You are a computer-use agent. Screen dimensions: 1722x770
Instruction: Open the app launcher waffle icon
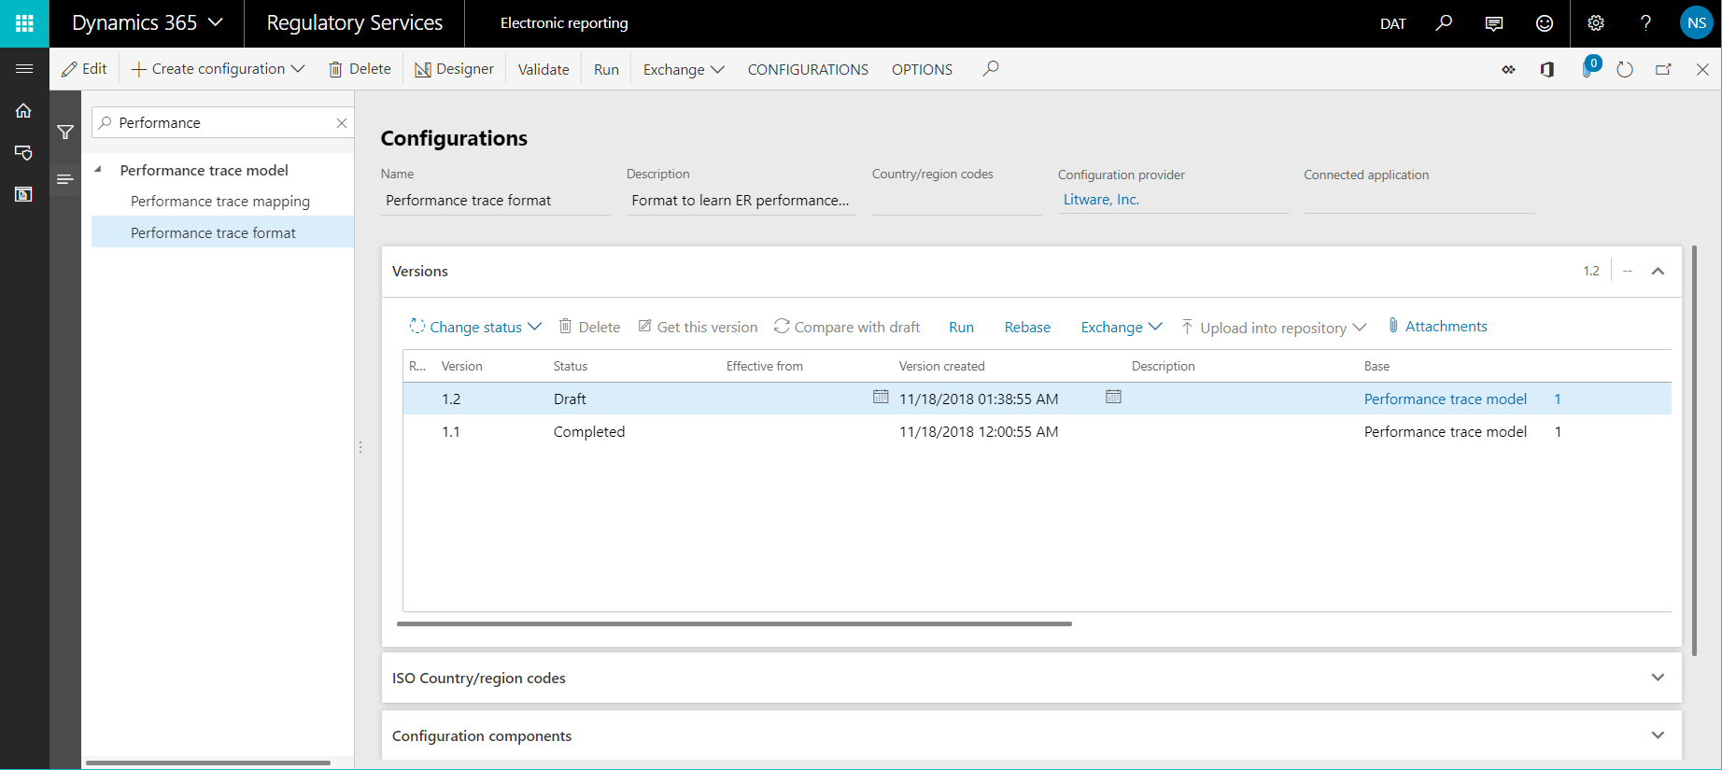[x=24, y=23]
